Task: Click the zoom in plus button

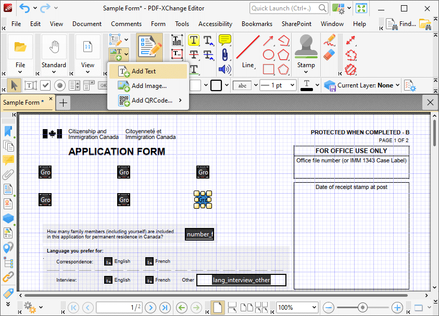Action: pyautogui.click(x=397, y=308)
